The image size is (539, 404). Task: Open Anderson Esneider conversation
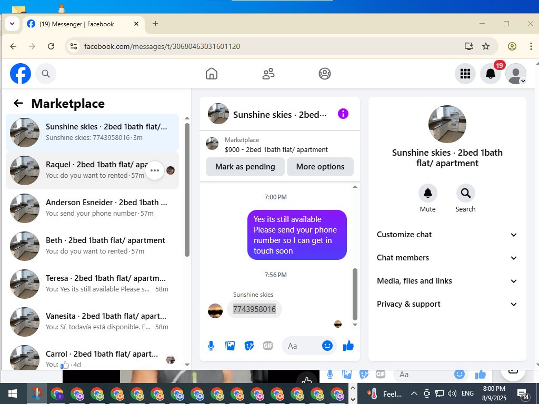pos(93,208)
